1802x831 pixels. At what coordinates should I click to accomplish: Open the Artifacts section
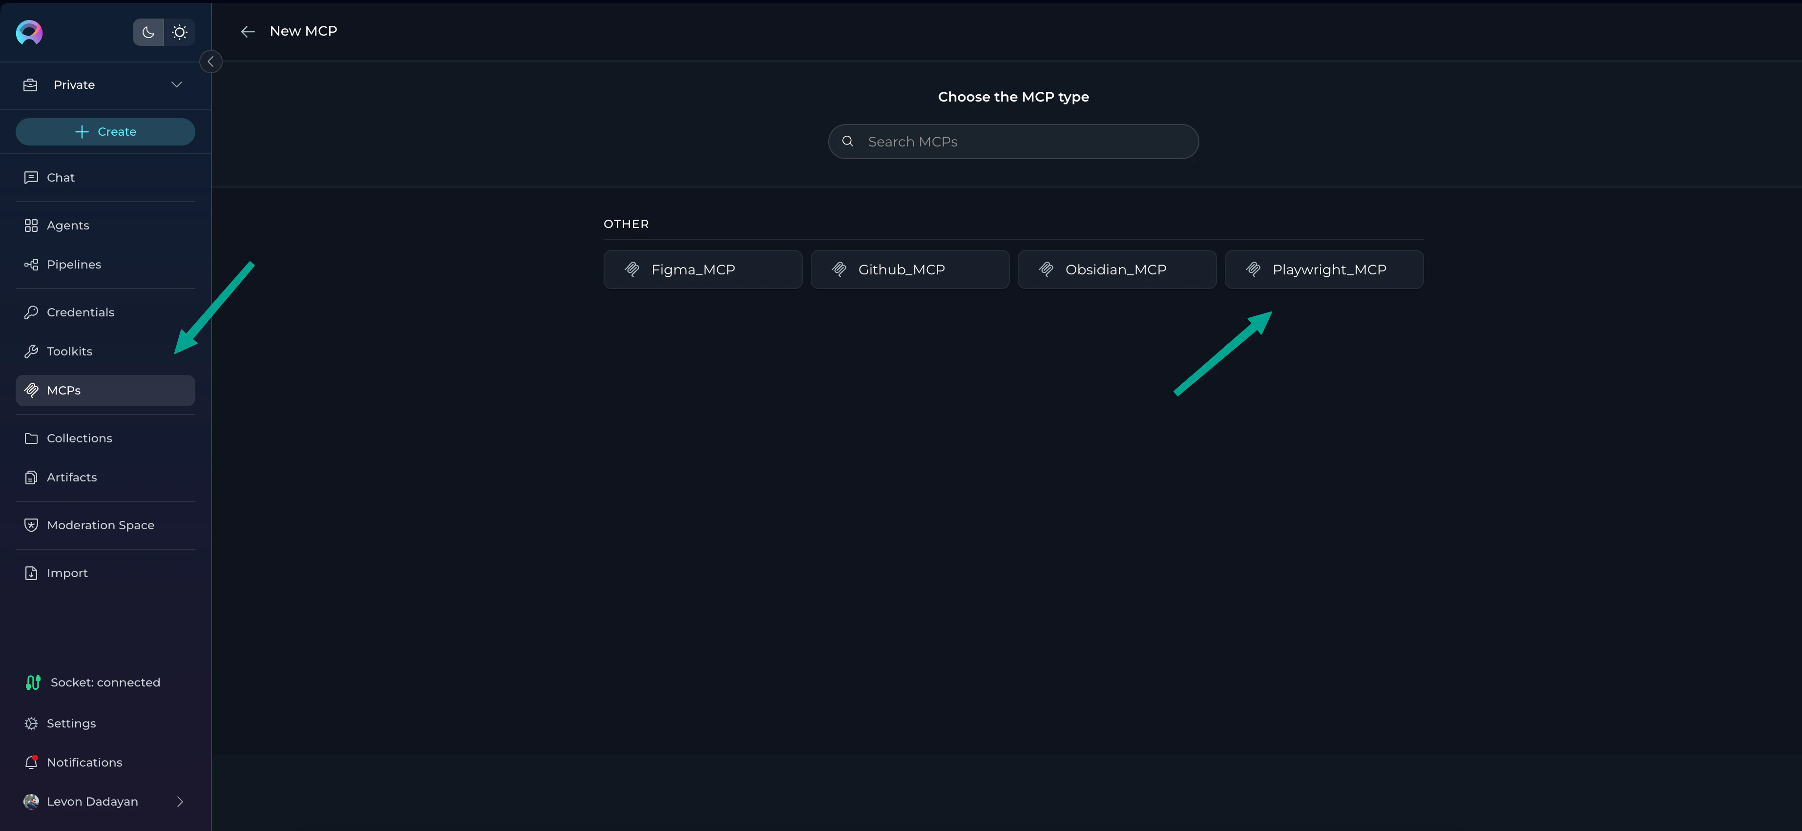[71, 477]
